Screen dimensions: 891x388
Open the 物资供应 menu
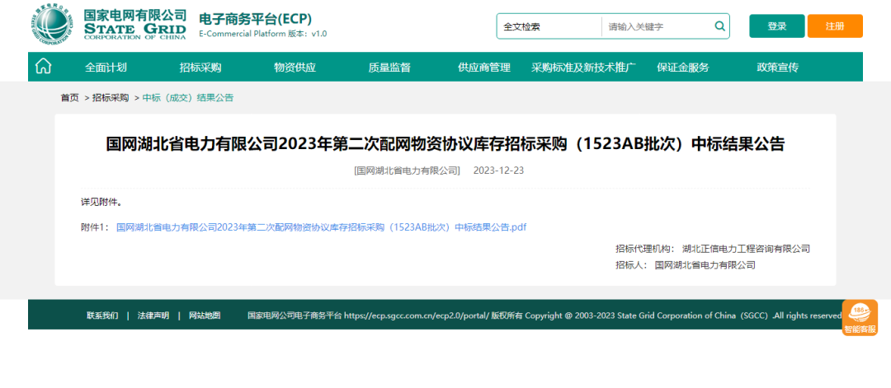point(295,68)
